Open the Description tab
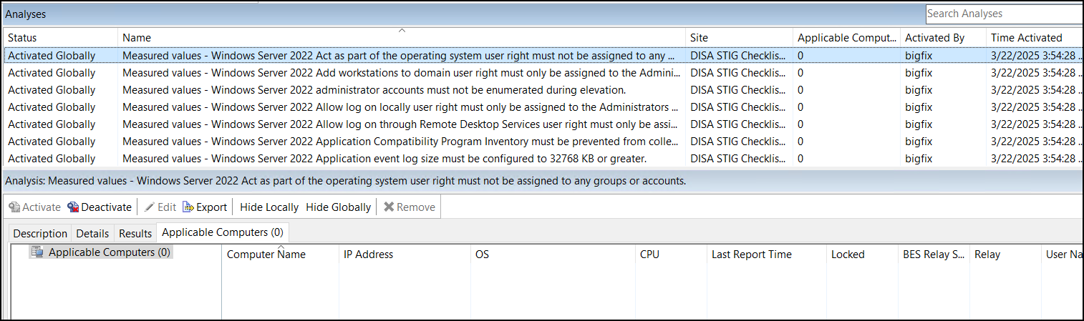 coord(40,234)
